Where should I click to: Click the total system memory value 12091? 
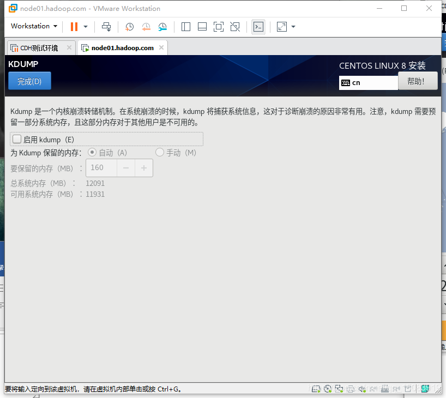pyautogui.click(x=95, y=183)
